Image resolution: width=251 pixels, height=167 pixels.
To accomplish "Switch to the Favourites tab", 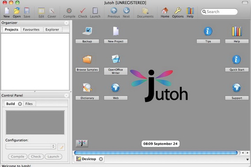I will (31, 30).
